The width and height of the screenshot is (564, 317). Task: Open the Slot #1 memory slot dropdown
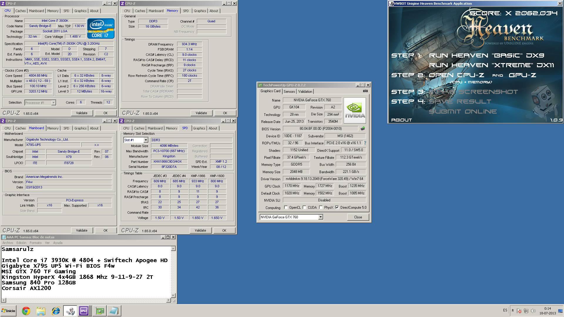tap(146, 140)
